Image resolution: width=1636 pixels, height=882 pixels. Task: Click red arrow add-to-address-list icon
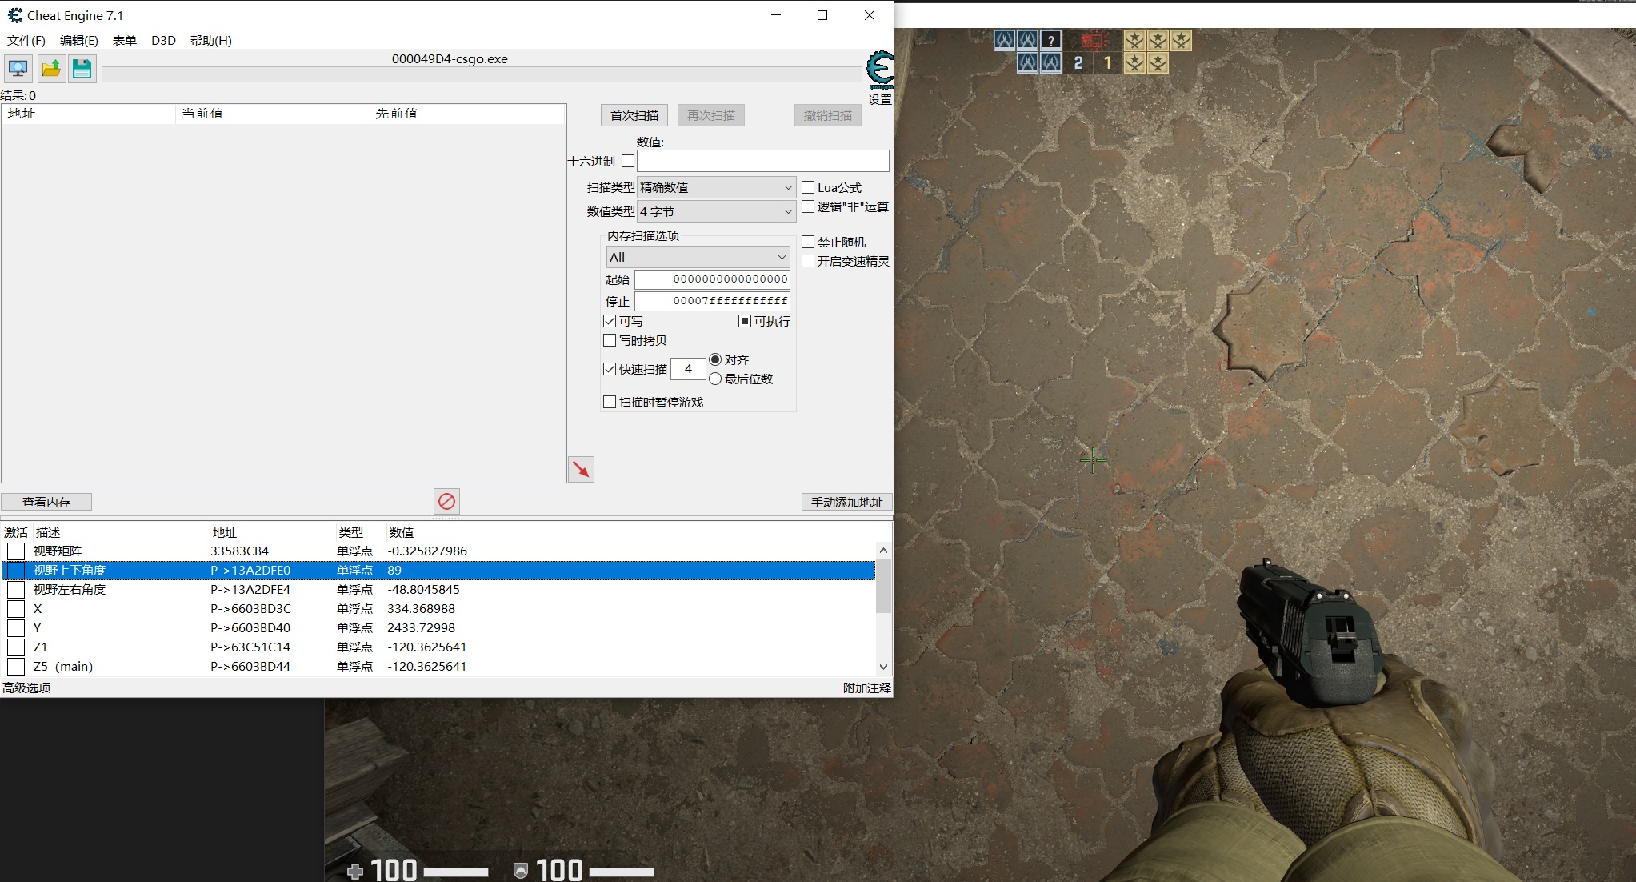coord(581,469)
